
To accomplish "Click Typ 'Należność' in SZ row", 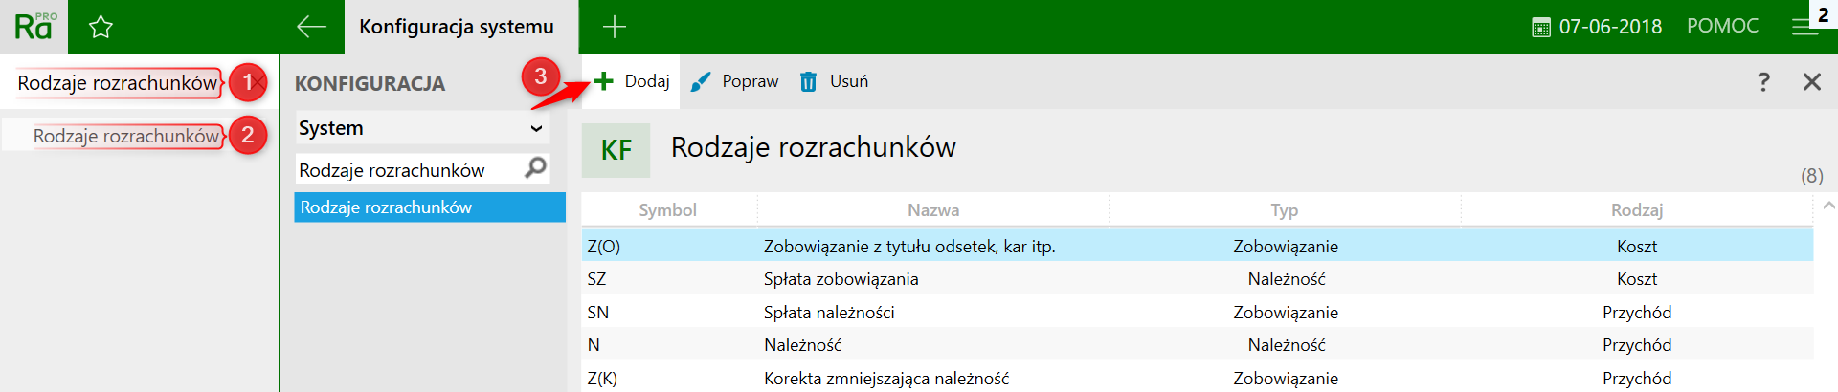I will (x=1287, y=279).
